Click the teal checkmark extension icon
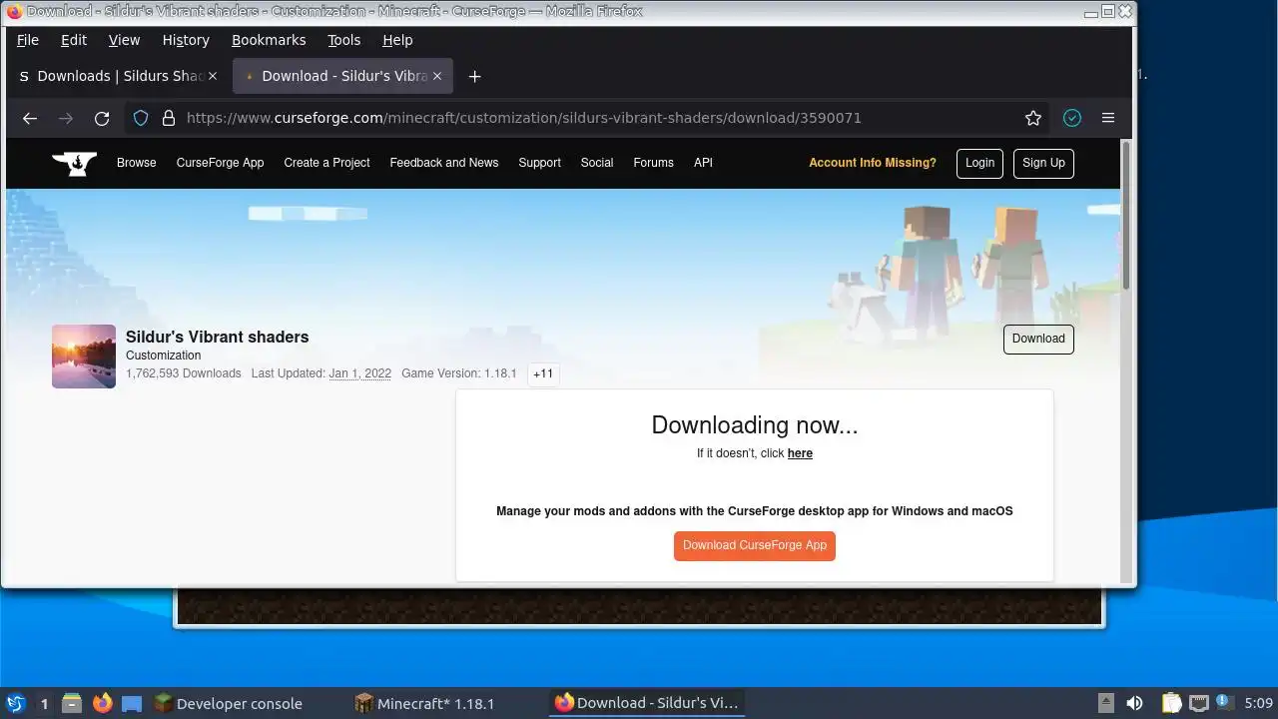 [x=1072, y=118]
